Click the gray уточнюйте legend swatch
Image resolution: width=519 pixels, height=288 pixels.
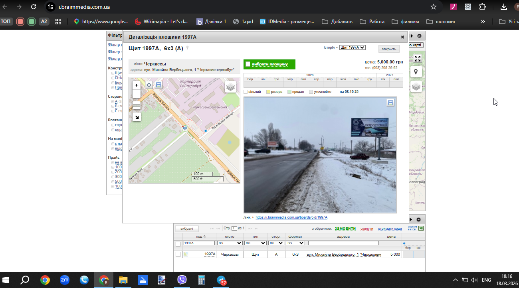[311, 92]
